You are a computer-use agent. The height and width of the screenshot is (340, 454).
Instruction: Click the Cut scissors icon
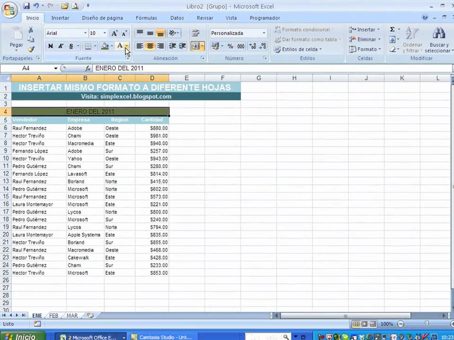31,30
